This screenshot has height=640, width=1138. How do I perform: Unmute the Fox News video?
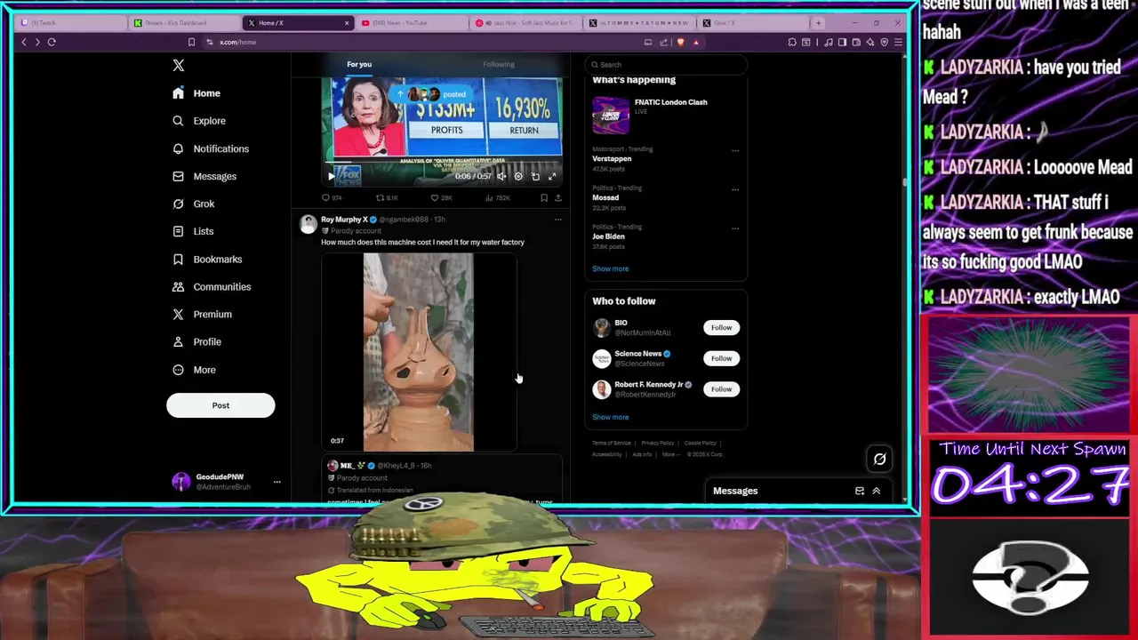[501, 176]
